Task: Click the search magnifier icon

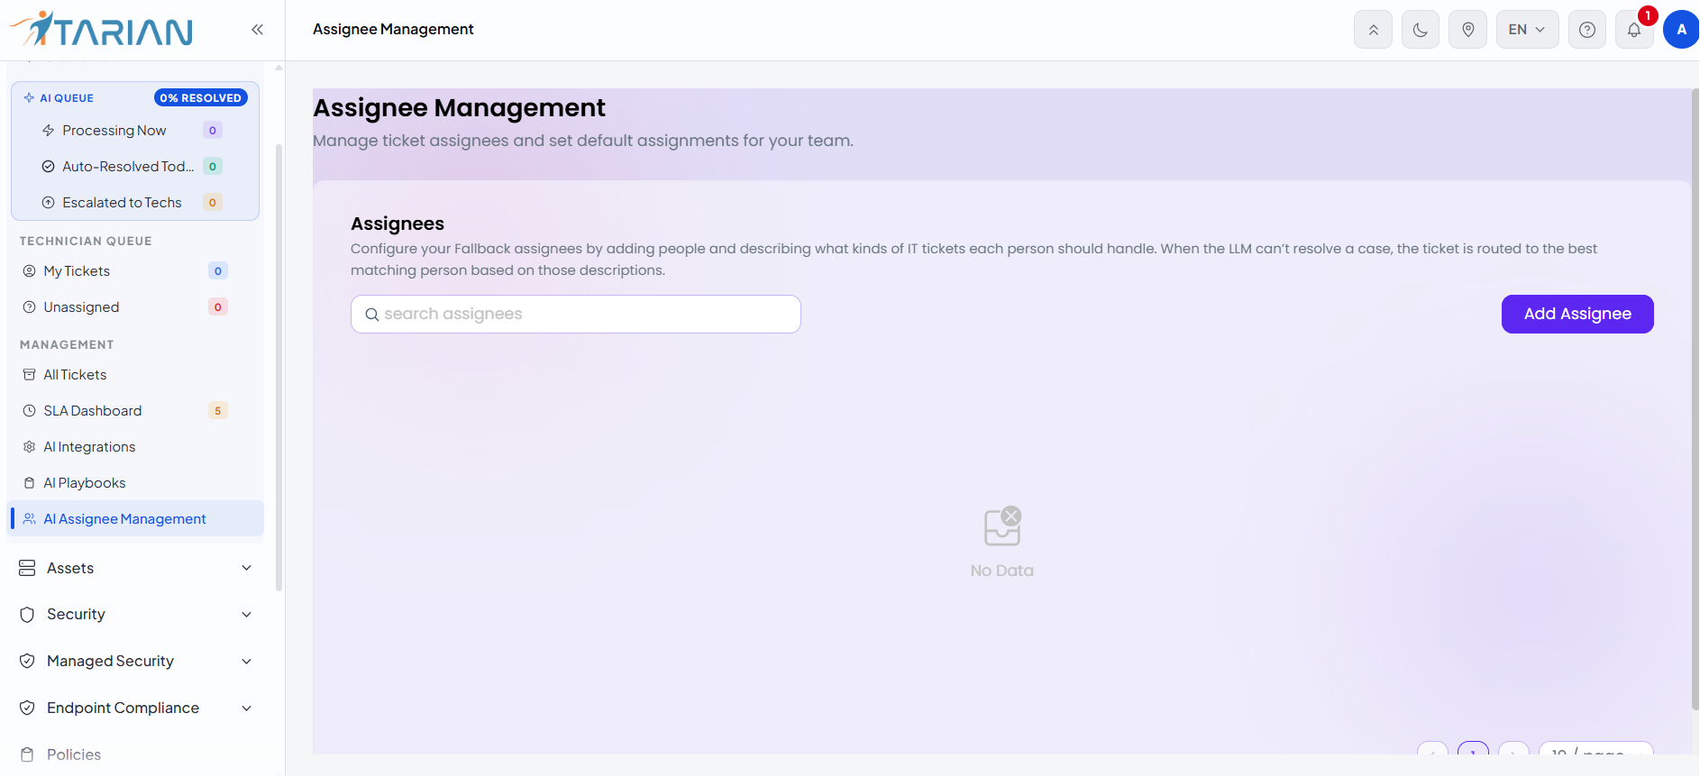Action: point(371,315)
